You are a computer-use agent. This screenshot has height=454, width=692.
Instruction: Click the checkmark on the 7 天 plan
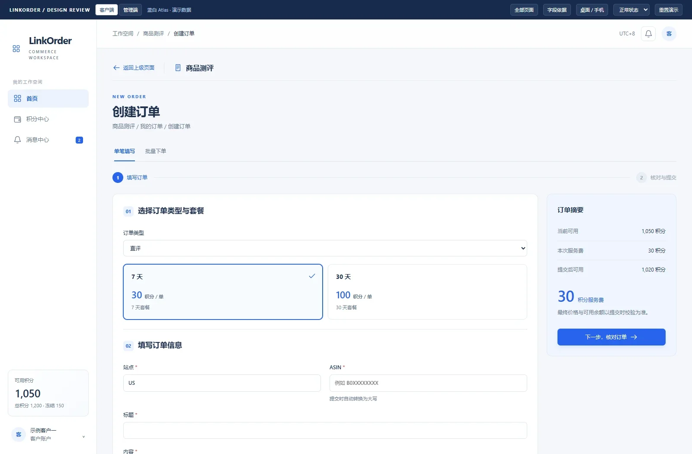point(312,276)
